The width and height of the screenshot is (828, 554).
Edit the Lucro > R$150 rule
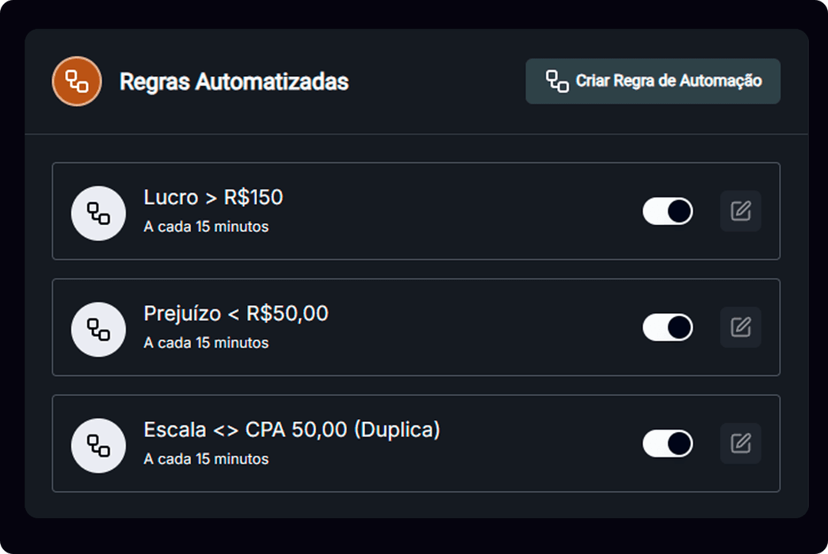[x=740, y=211]
